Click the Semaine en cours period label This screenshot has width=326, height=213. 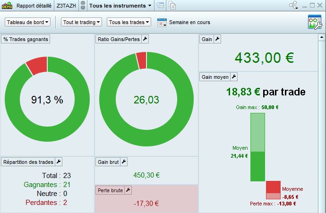click(x=189, y=22)
